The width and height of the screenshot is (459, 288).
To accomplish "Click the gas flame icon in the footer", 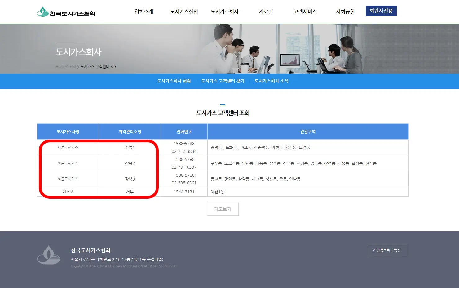I will pos(49,256).
